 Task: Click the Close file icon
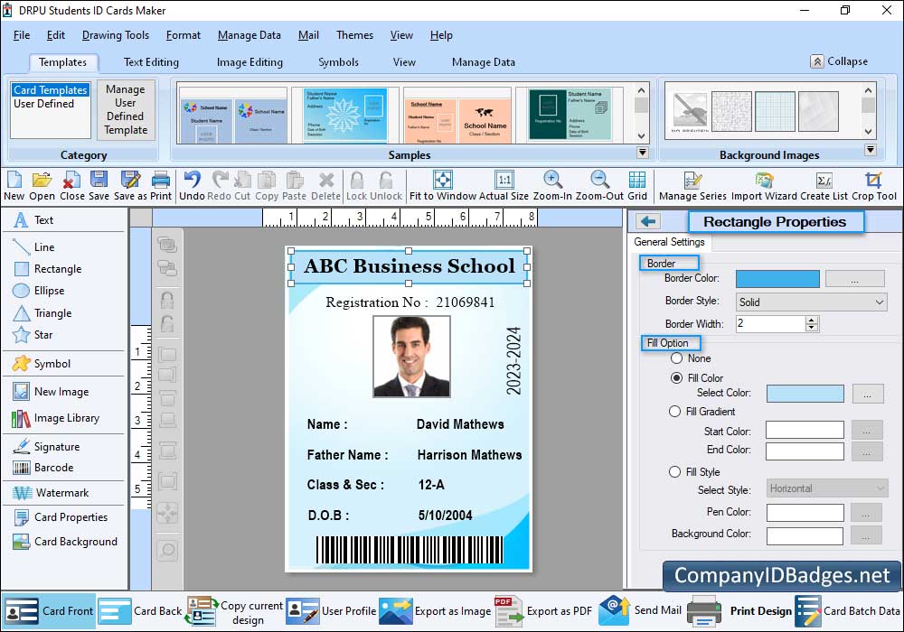[71, 185]
